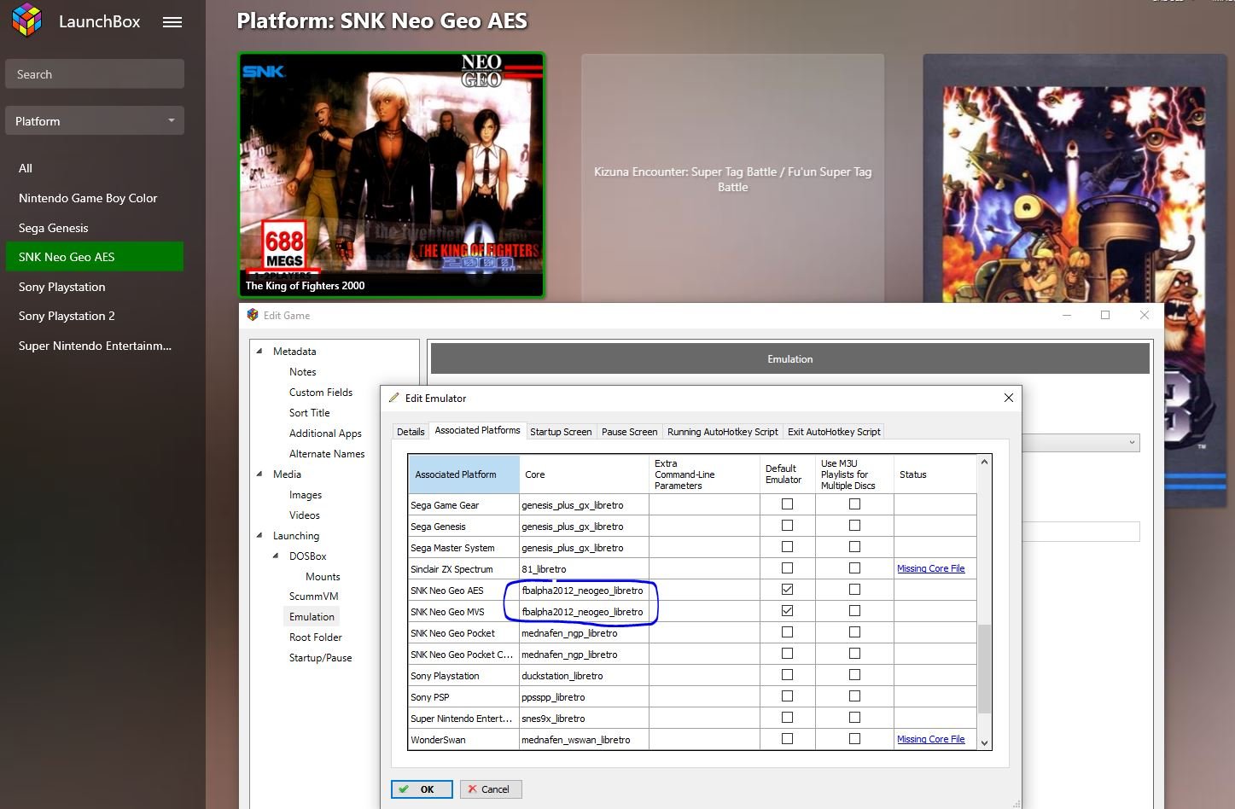
Task: Sort by Associated Platform column header
Action: (463, 474)
